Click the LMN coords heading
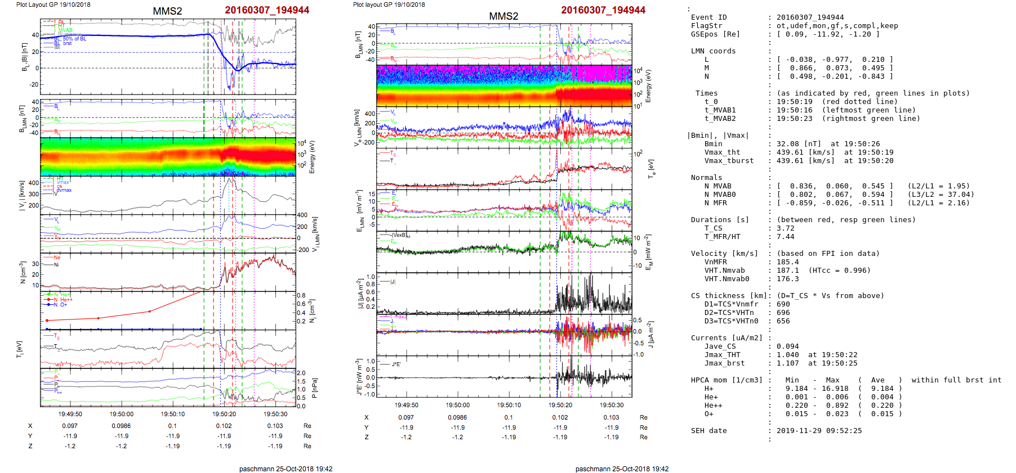Viewport: 1016px width, 473px height. point(713,51)
